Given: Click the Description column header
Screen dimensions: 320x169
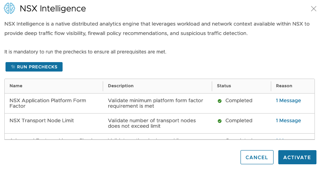Looking at the screenshot, I should tap(120, 86).
